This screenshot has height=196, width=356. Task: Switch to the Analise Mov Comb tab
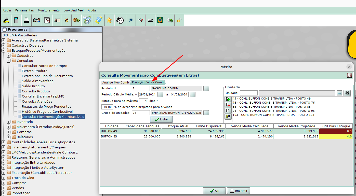115,82
